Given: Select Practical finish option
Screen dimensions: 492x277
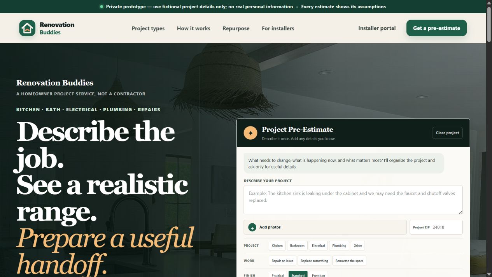Looking at the screenshot, I should [x=278, y=275].
